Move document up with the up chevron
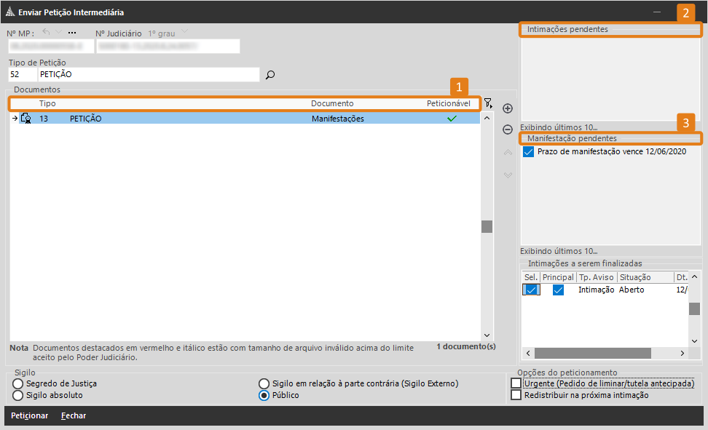The height and width of the screenshot is (430, 708). pyautogui.click(x=508, y=153)
